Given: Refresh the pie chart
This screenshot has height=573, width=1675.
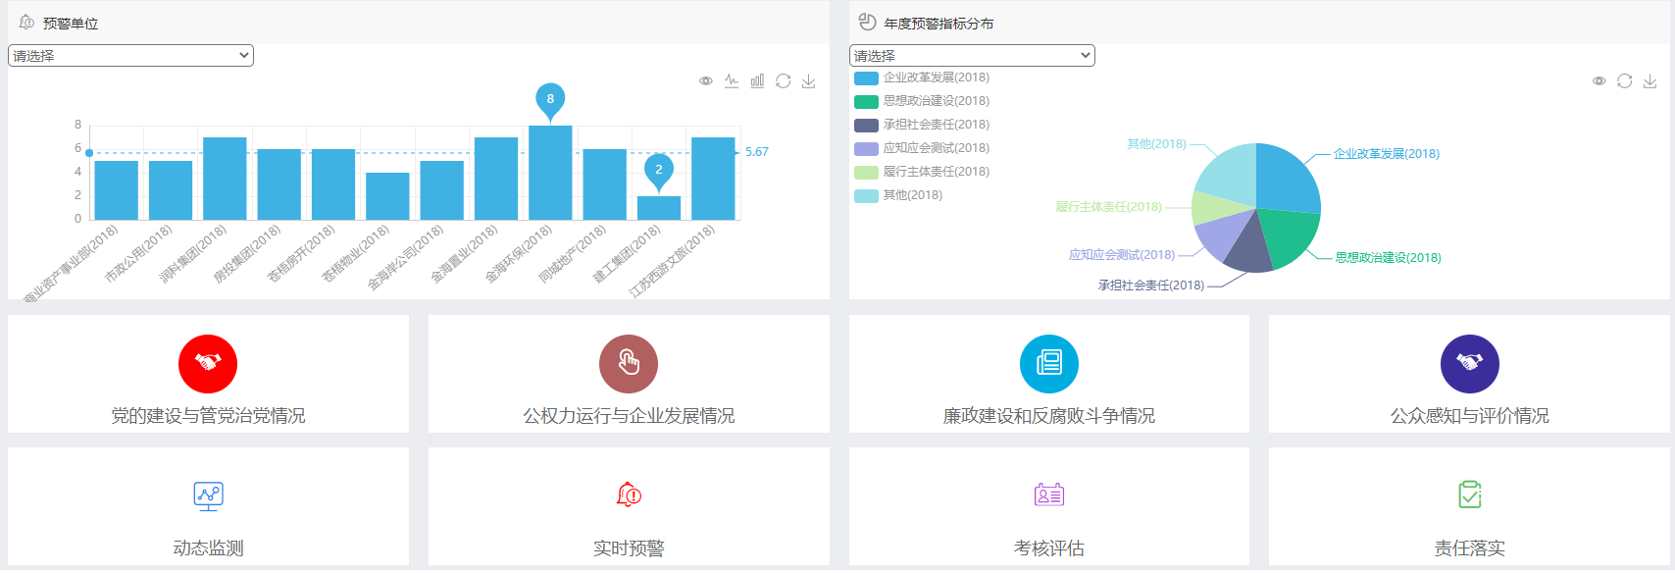Looking at the screenshot, I should click(x=1624, y=81).
